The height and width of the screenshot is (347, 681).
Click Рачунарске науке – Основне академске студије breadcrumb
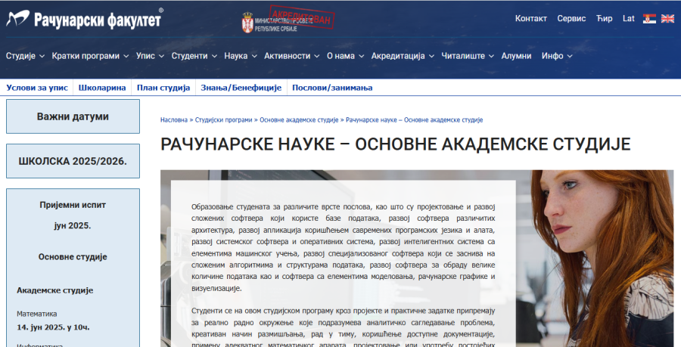(415, 119)
